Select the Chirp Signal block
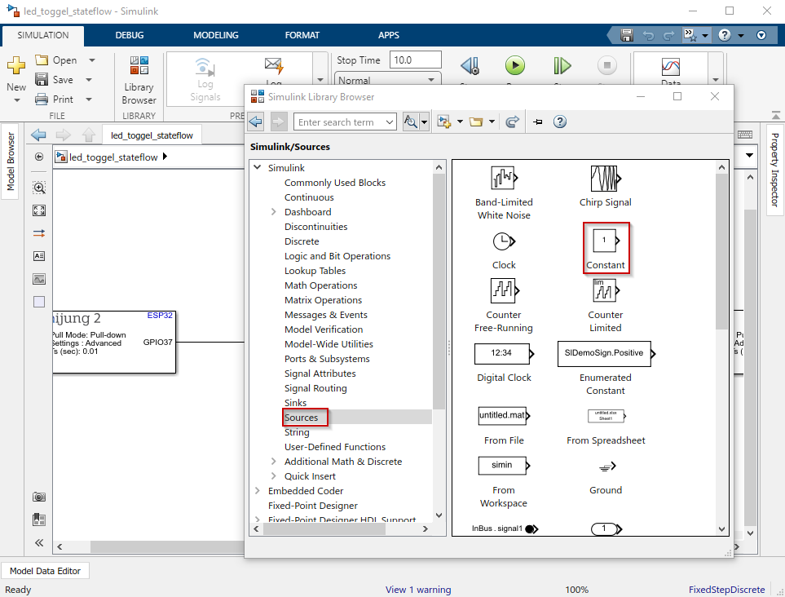Viewport: 785px width, 597px height. [605, 179]
